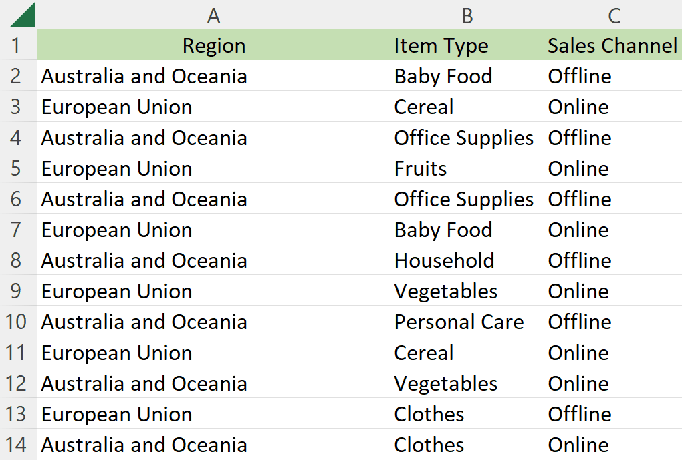This screenshot has width=682, height=460.
Task: Click Cereal cell in row 3
Action: 467,106
